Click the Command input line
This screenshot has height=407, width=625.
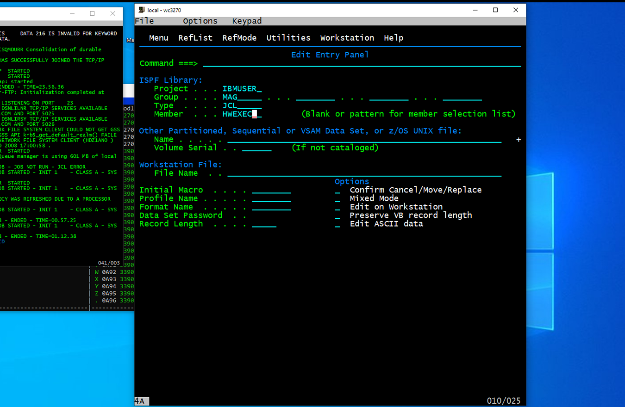click(361, 63)
